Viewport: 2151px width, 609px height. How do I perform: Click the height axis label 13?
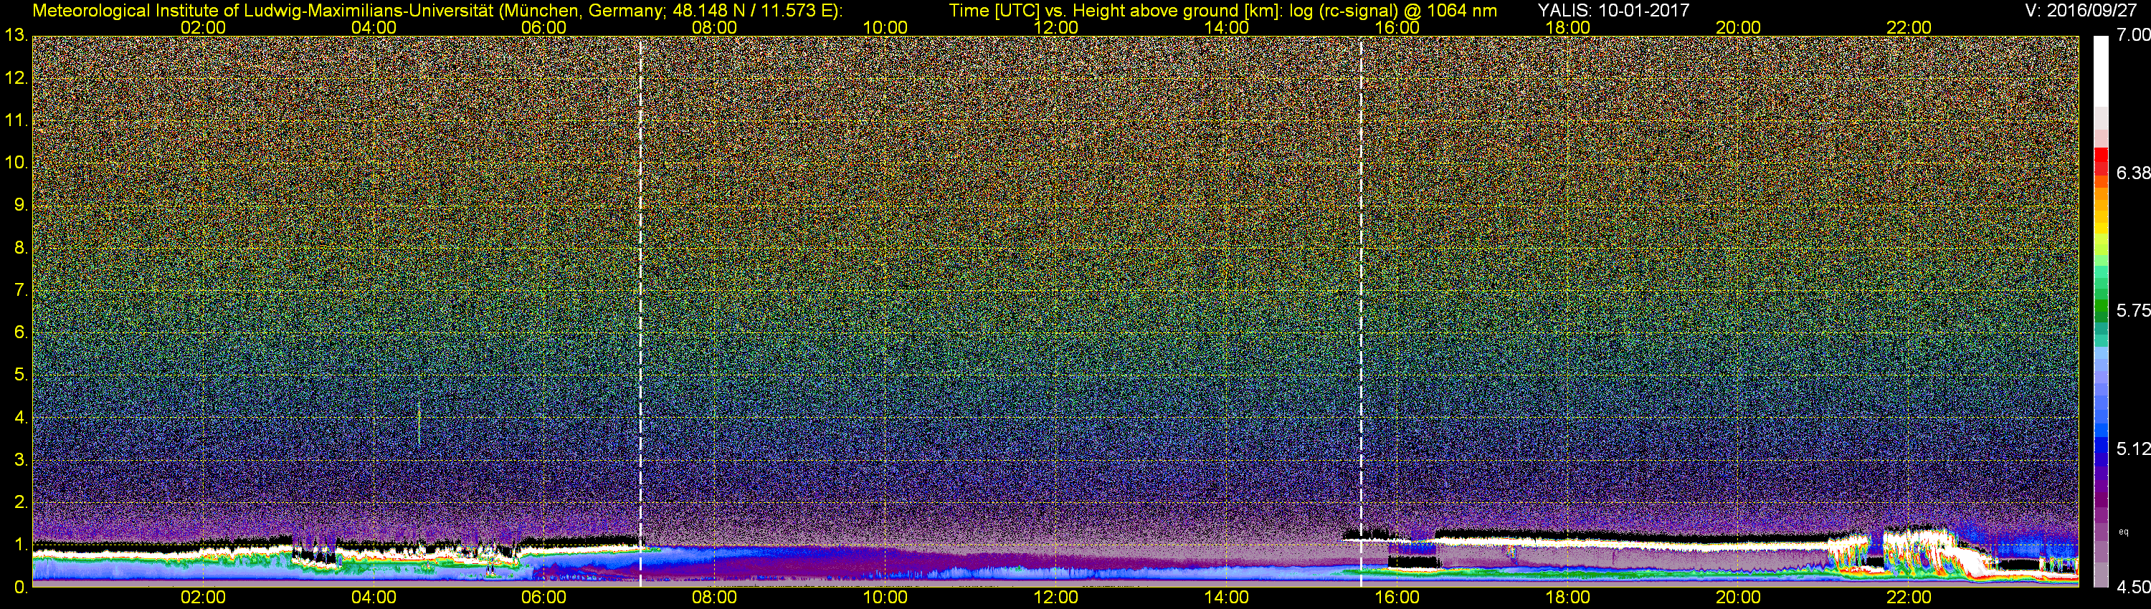click(x=16, y=36)
